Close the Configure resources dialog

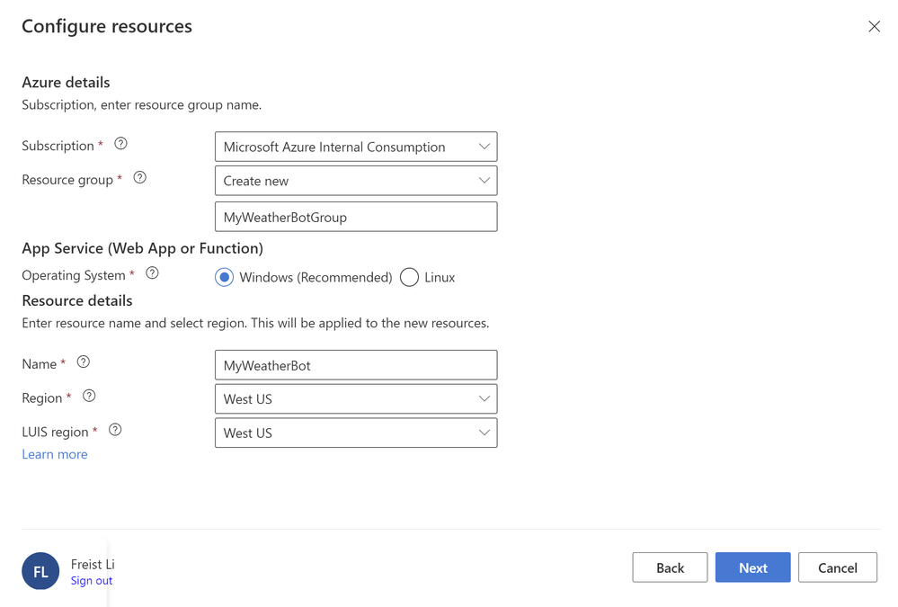point(874,27)
